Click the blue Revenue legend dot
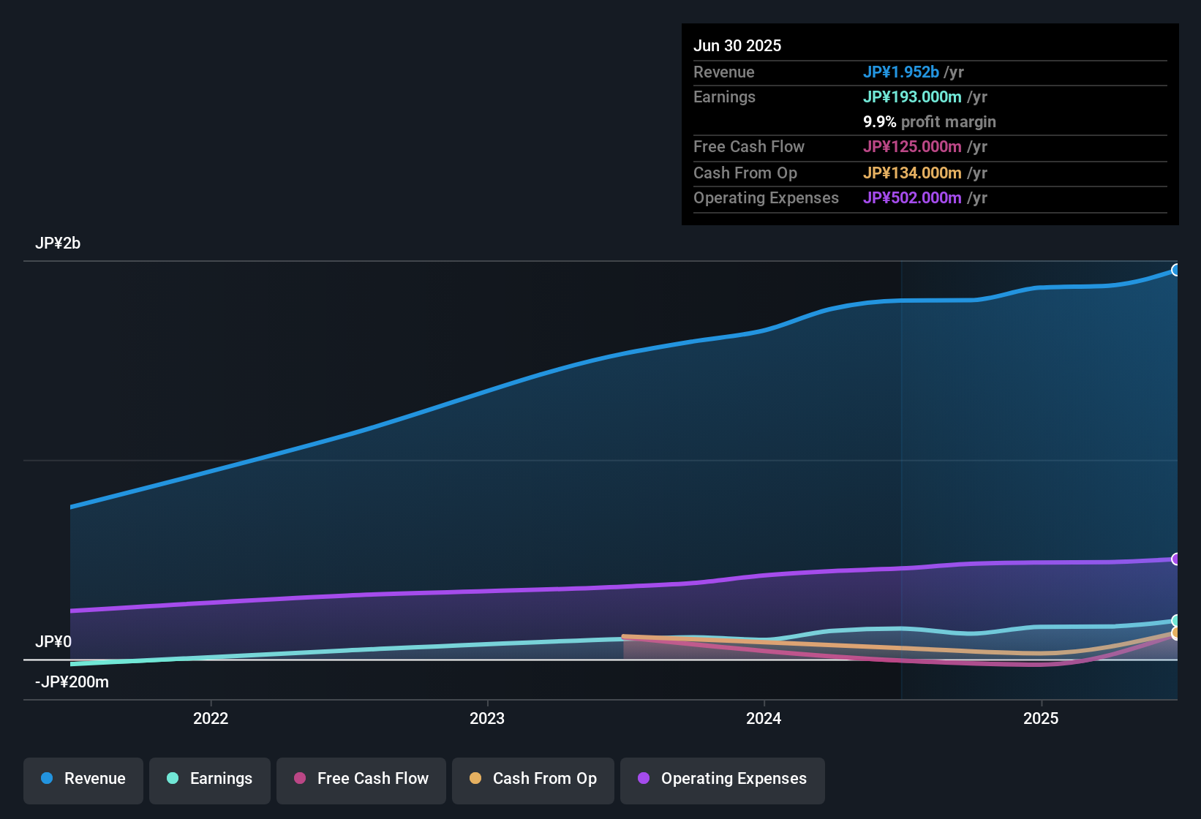This screenshot has height=819, width=1201. [47, 778]
